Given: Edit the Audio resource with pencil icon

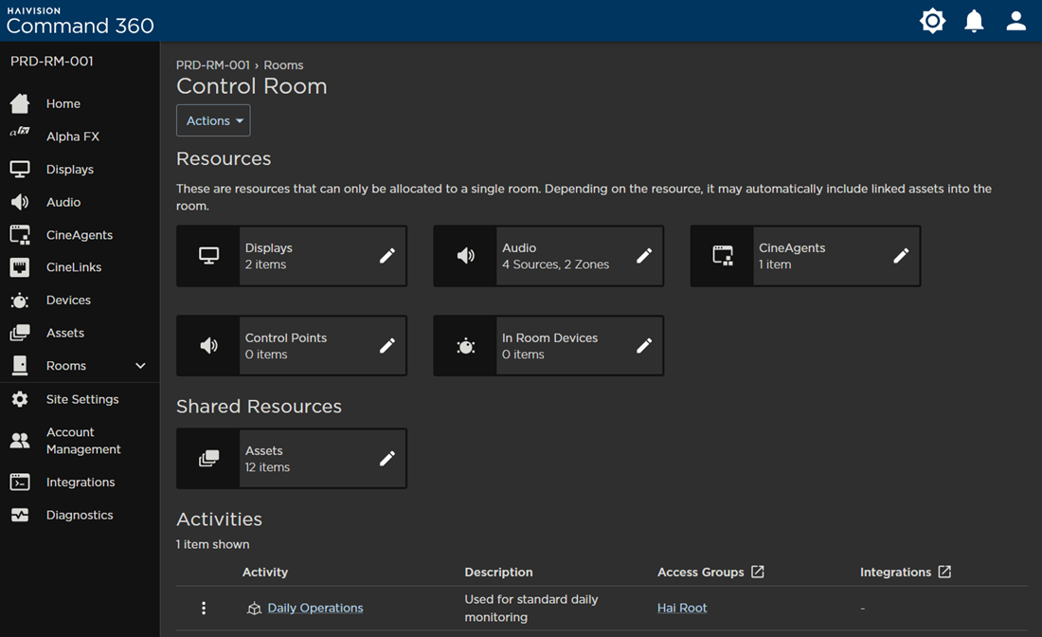Looking at the screenshot, I should (x=644, y=256).
